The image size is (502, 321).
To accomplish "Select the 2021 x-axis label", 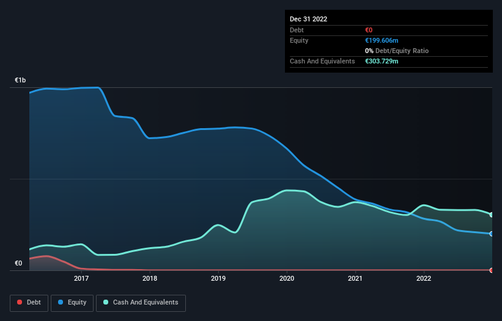I will click(355, 278).
